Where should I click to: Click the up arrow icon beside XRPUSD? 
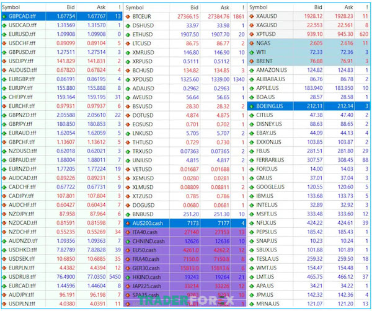pos(128,61)
